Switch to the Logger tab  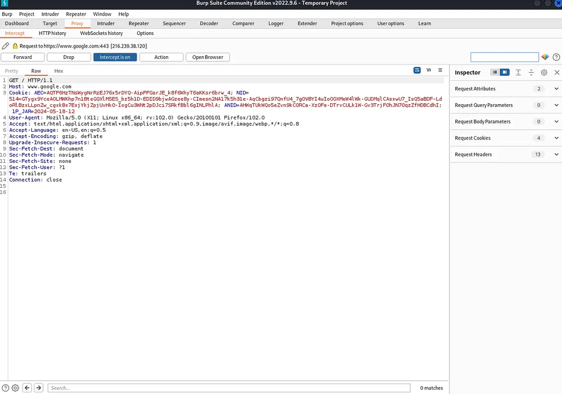[x=276, y=23]
